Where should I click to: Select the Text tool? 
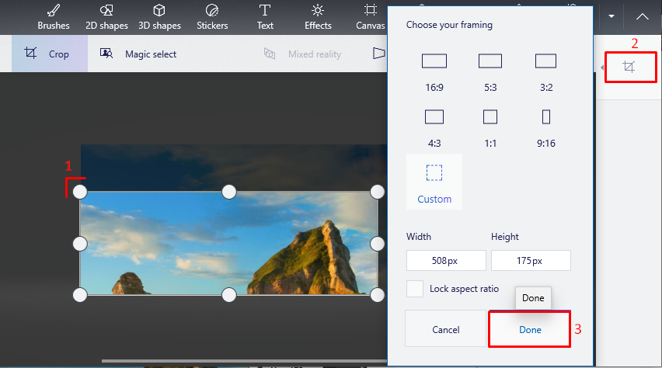[x=265, y=17]
